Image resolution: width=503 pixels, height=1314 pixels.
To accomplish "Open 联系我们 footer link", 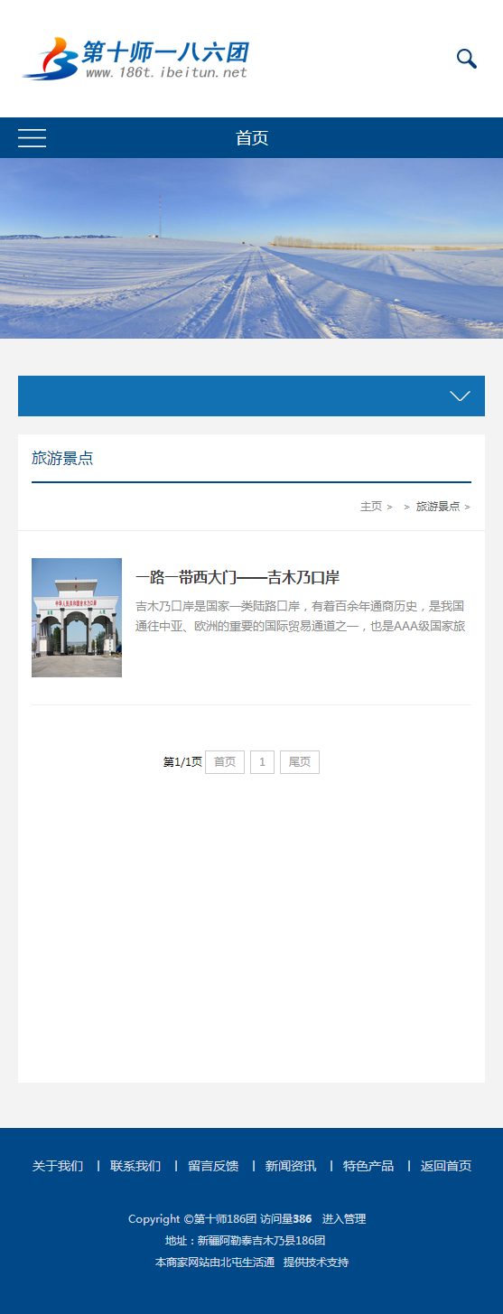I will (135, 1166).
